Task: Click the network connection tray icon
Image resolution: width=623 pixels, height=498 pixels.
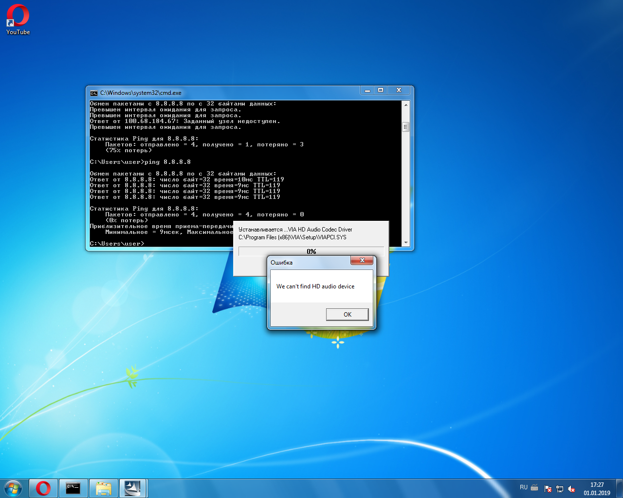Action: point(560,489)
